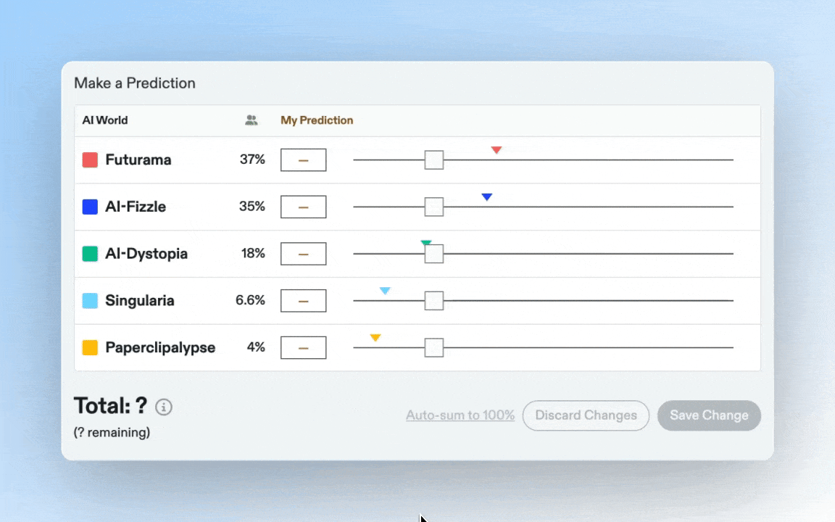Click the blue AI-Fizzle community marker triangle
The width and height of the screenshot is (835, 522).
coord(487,197)
